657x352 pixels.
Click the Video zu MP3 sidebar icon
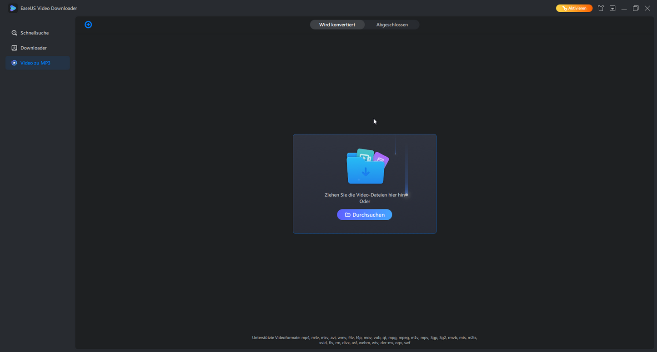point(15,63)
